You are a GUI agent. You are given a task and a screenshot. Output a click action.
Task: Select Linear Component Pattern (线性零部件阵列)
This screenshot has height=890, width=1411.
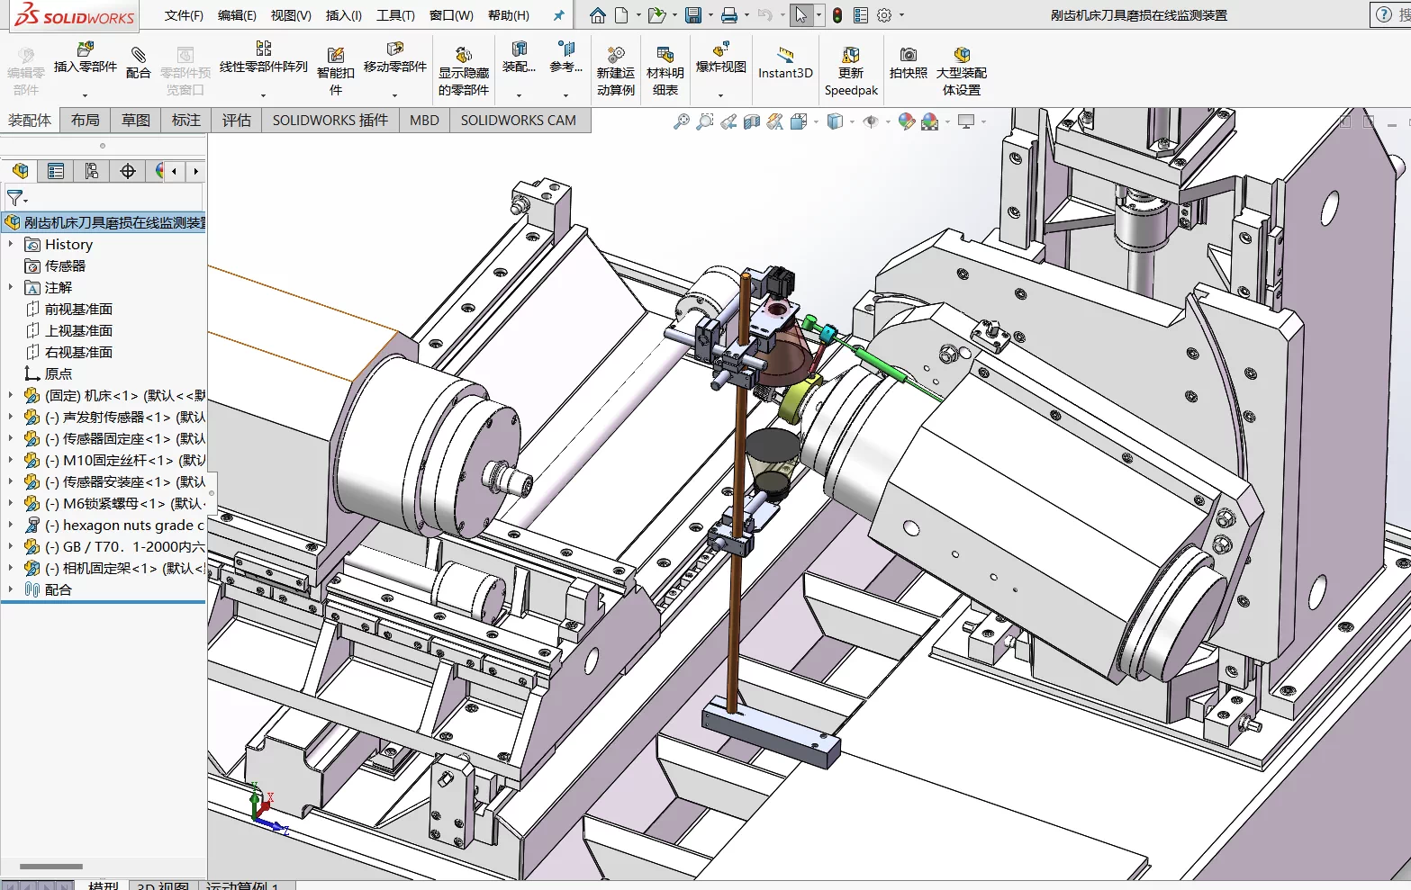[264, 58]
